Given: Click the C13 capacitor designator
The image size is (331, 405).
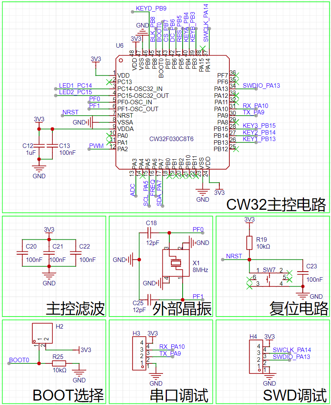Looking at the screenshot, I should pyautogui.click(x=65, y=146).
